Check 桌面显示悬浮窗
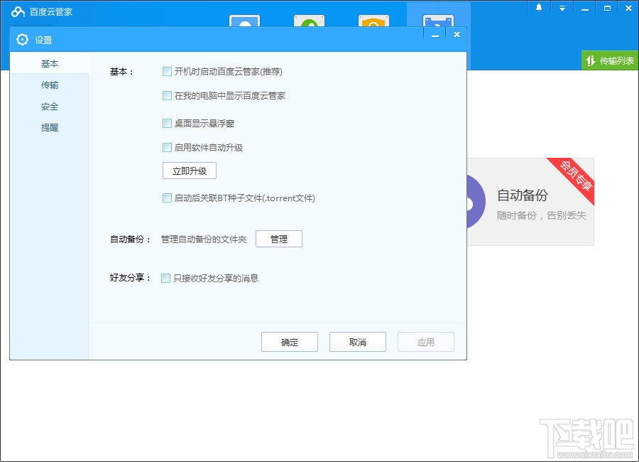The height and width of the screenshot is (462, 639). point(167,123)
